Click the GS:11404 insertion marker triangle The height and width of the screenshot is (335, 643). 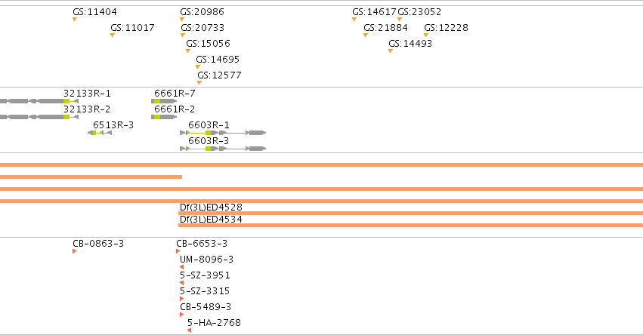(x=75, y=20)
